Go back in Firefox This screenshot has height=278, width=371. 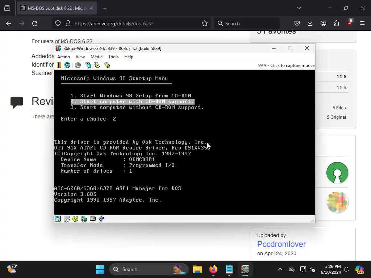tap(9, 24)
